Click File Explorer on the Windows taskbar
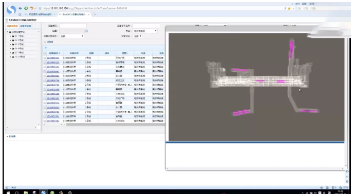The height and width of the screenshot is (196, 354). coord(26,193)
